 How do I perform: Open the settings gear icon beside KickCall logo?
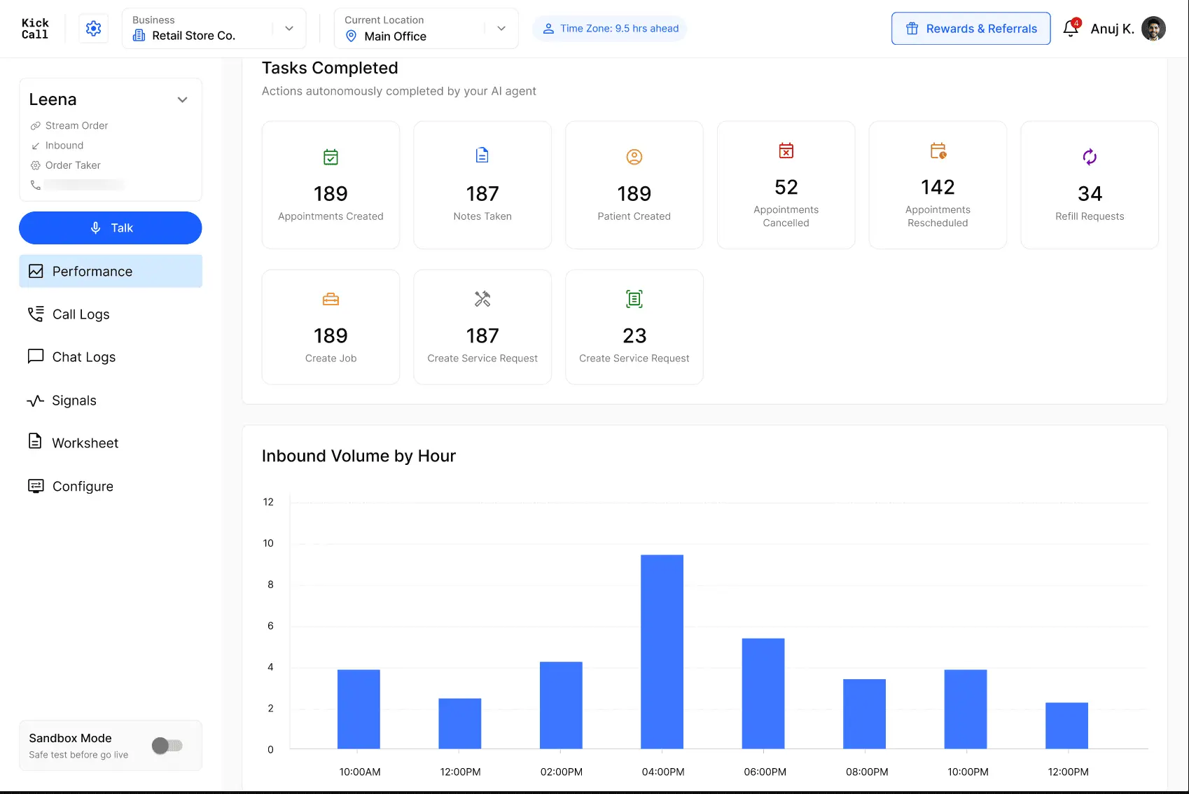(93, 28)
